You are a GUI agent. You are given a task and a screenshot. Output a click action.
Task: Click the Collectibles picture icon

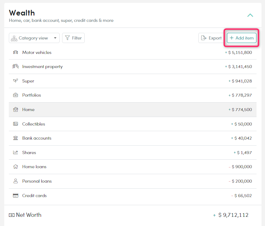pyautogui.click(x=16, y=124)
